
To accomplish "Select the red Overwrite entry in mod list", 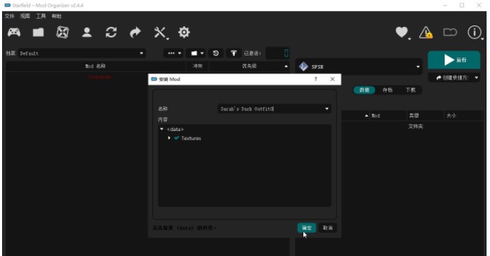I will [x=100, y=77].
